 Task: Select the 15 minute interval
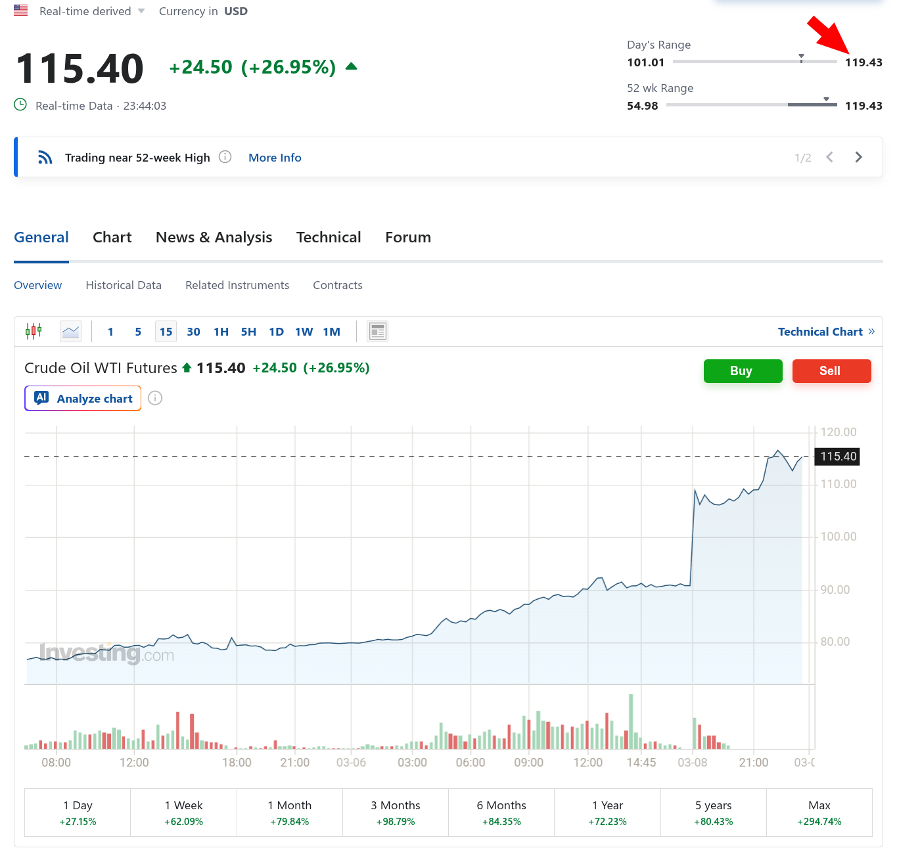click(x=166, y=332)
